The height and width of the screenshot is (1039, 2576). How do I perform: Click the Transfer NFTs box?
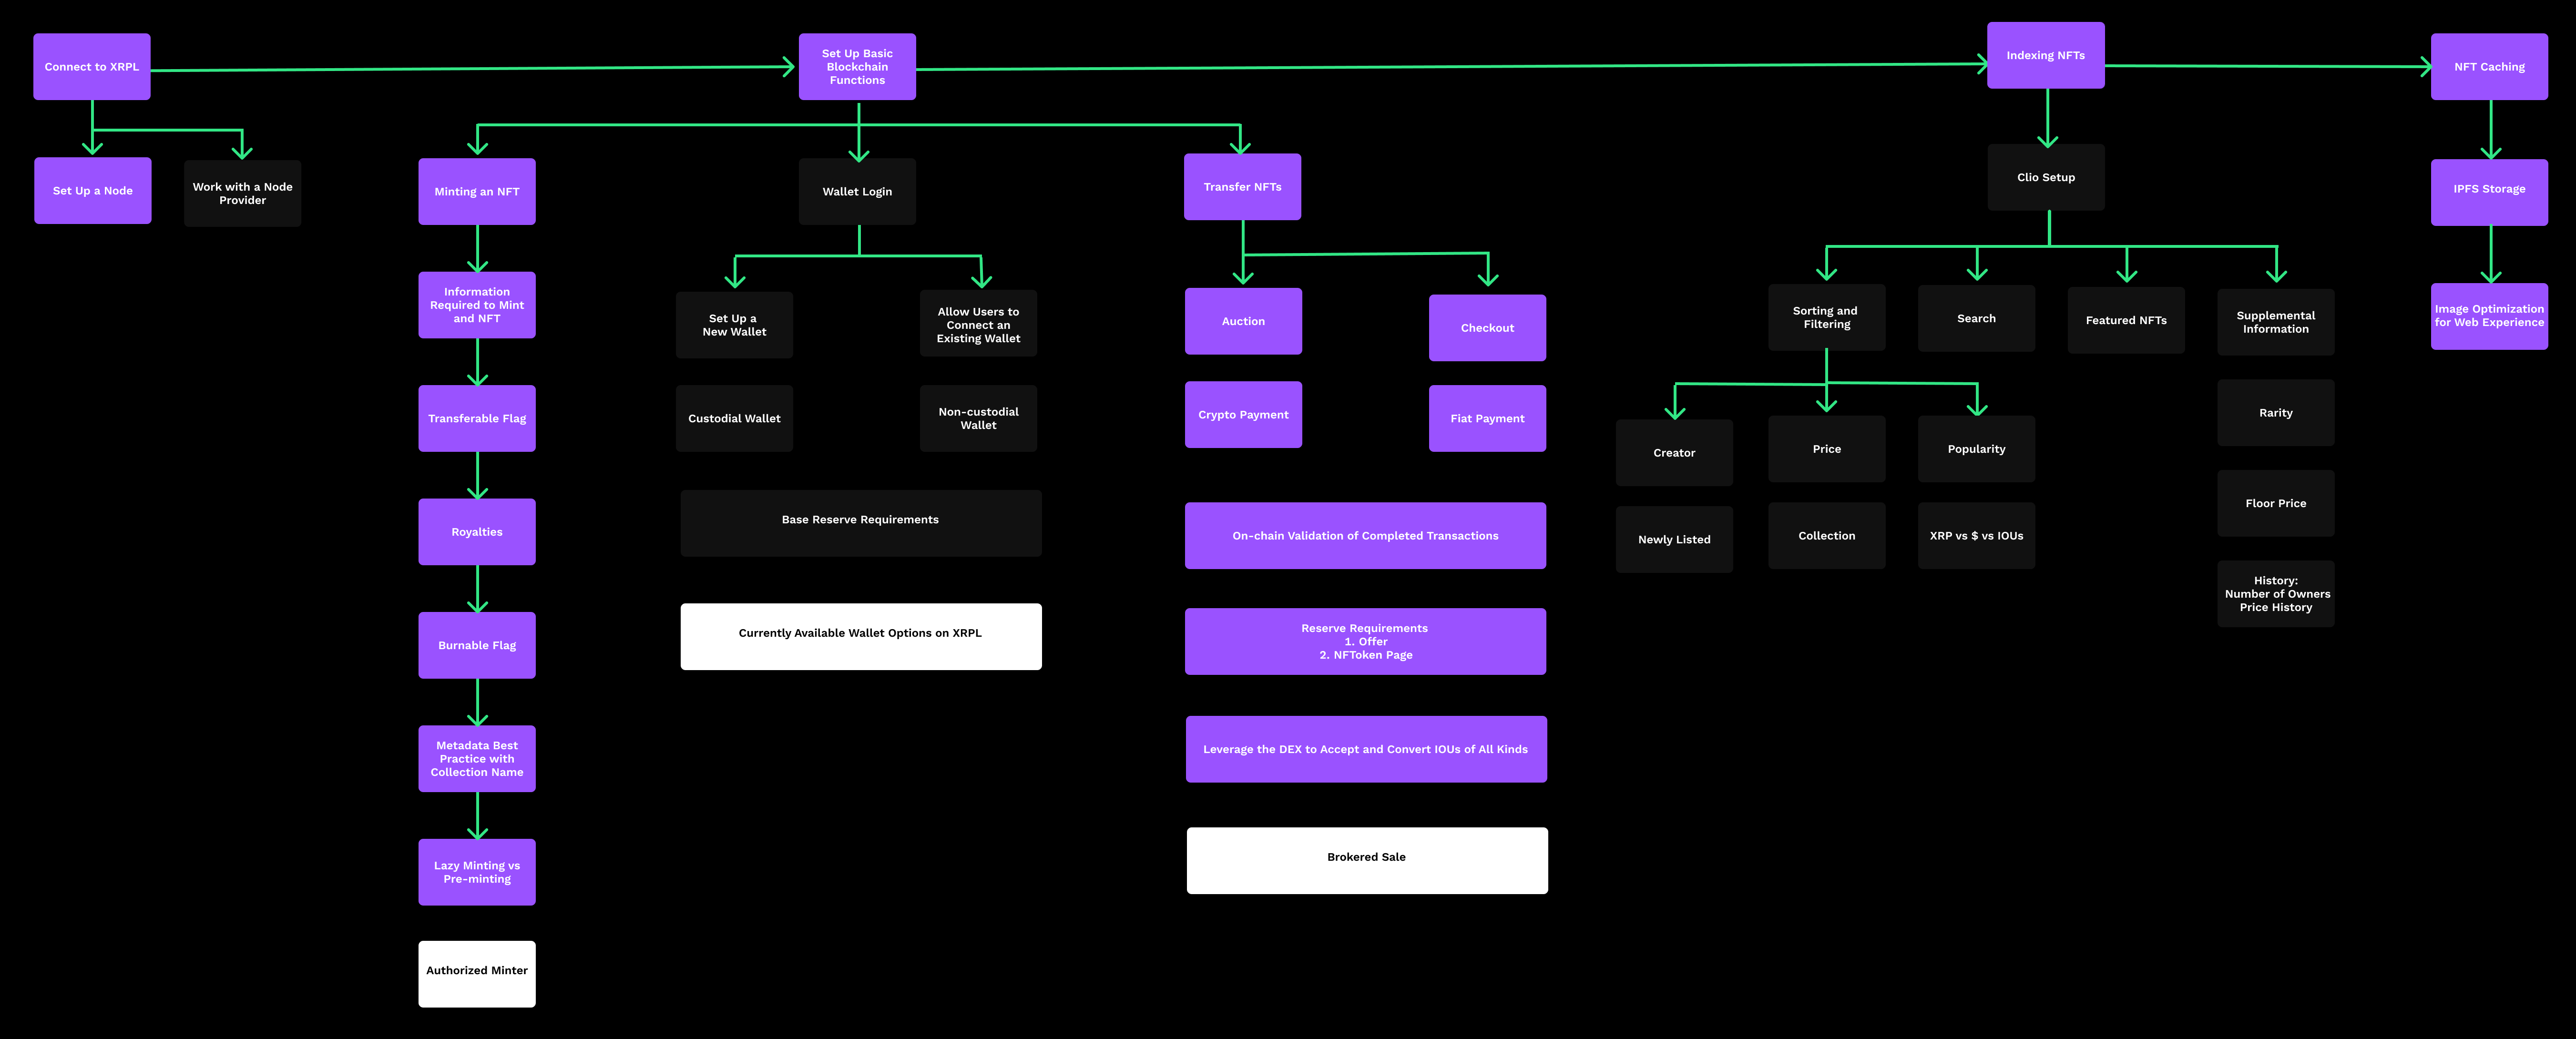pyautogui.click(x=1242, y=187)
